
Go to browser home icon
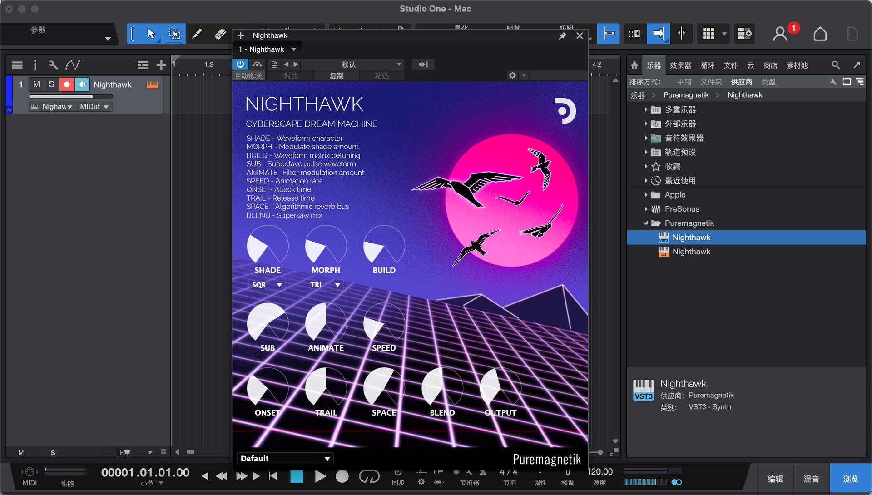(x=634, y=65)
